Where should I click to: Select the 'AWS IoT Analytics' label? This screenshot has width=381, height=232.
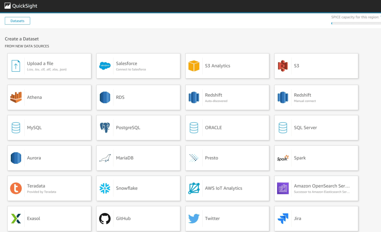(x=223, y=188)
